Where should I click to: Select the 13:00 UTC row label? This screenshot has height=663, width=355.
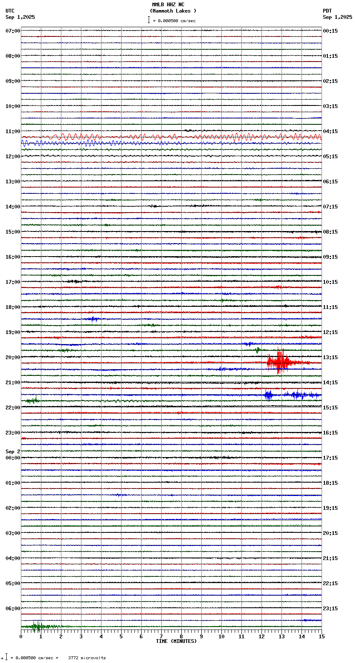[13, 182]
